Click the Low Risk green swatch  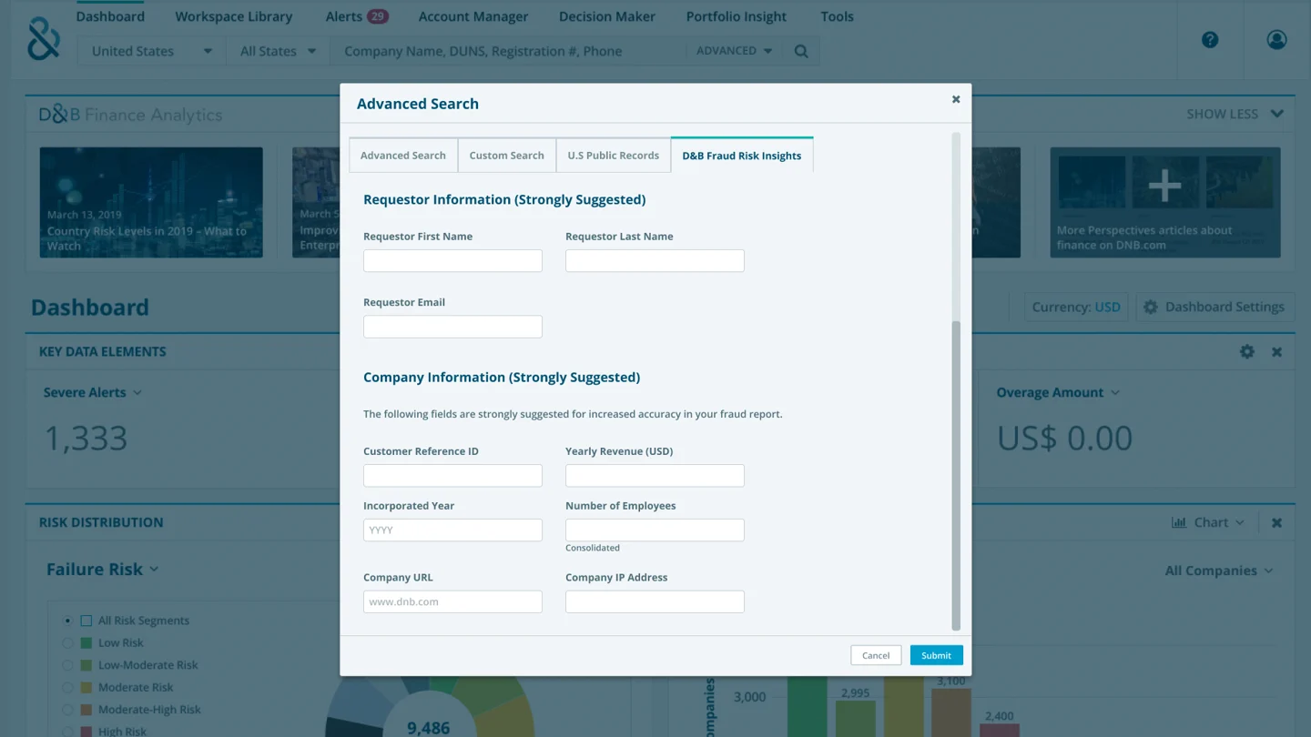[x=86, y=642]
